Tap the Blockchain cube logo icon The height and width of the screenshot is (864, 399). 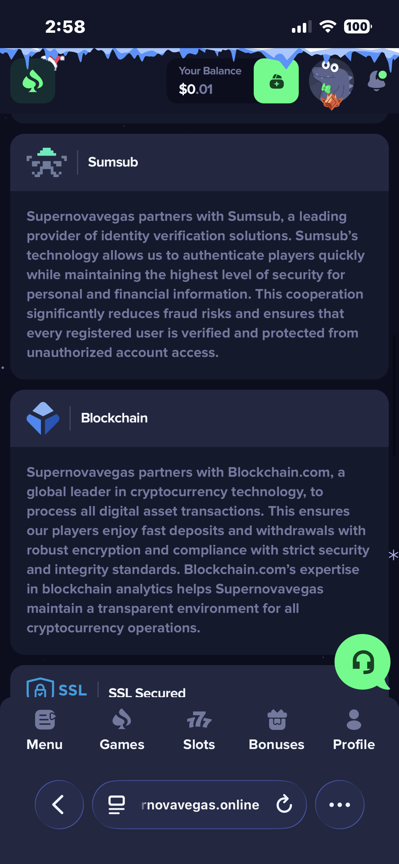click(43, 418)
